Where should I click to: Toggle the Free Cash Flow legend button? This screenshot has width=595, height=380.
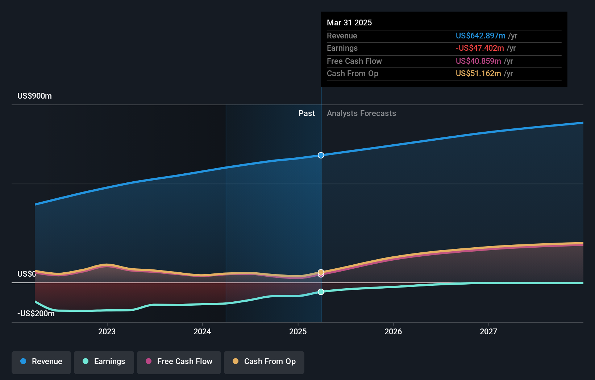tap(179, 362)
